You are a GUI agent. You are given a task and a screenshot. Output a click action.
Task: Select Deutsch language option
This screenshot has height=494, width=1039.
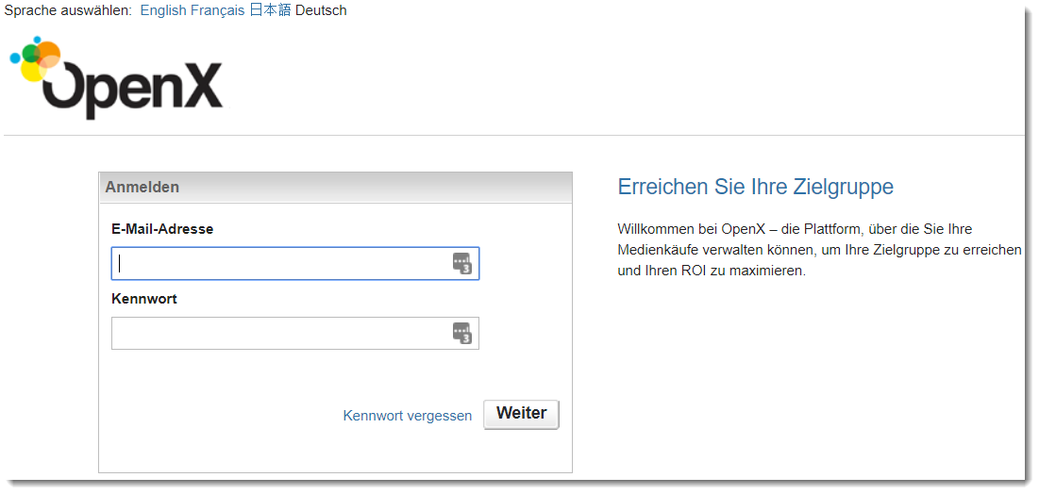(x=321, y=10)
